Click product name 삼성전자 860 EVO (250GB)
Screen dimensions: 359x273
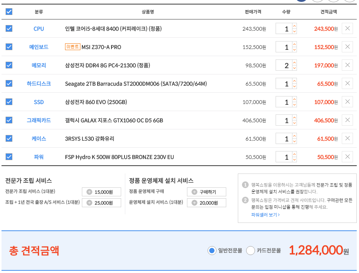click(x=96, y=102)
